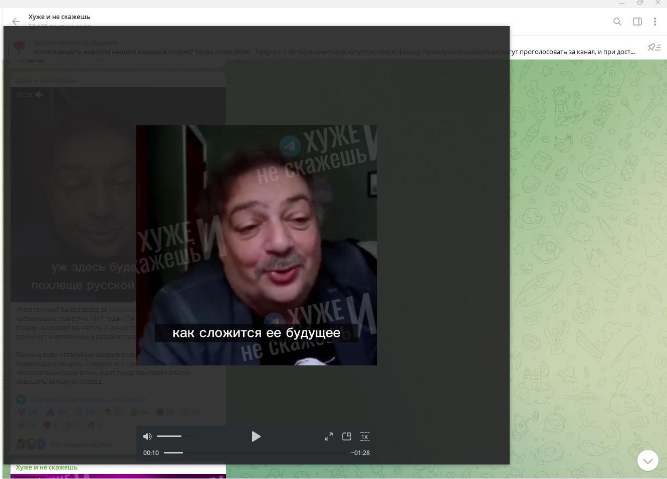
Task: Change playback speed from 1X
Action: pyautogui.click(x=365, y=436)
